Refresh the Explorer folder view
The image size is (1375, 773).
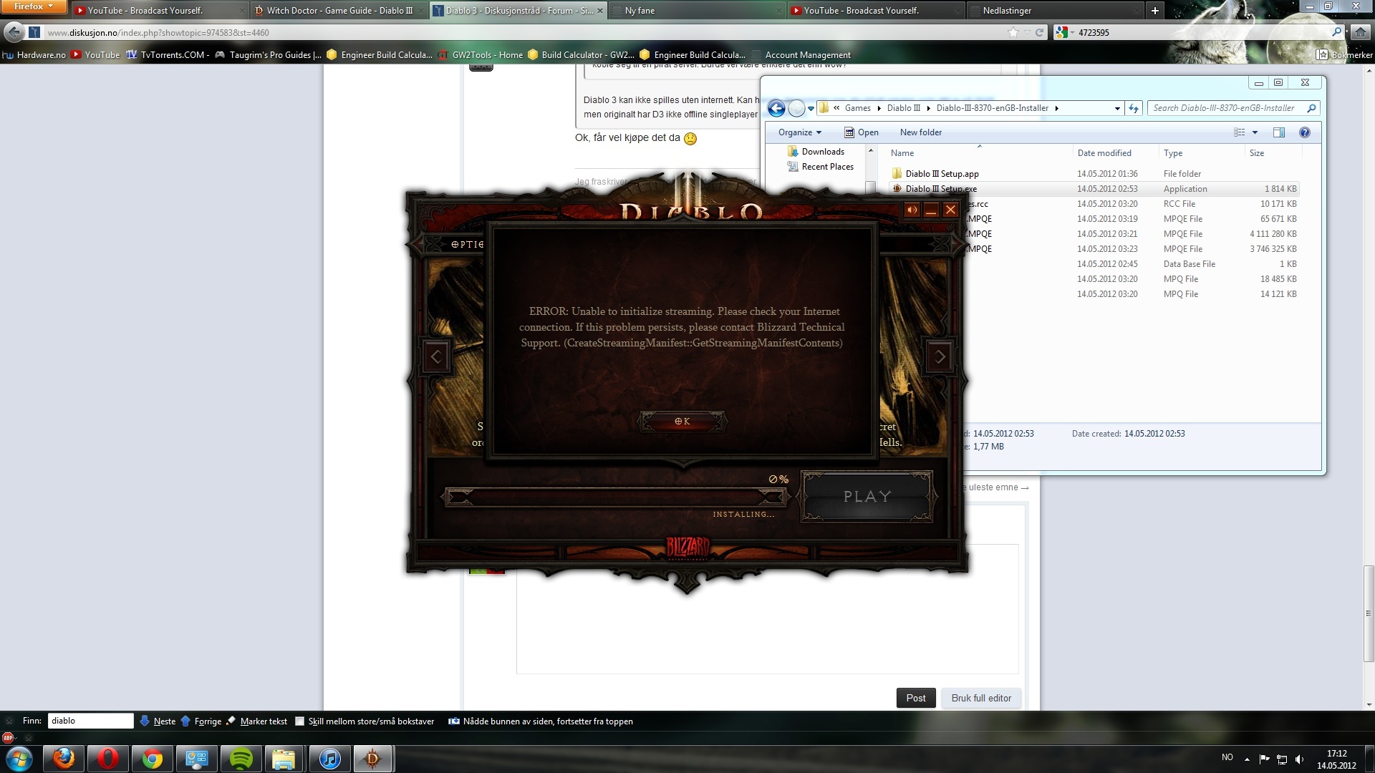[x=1134, y=108]
